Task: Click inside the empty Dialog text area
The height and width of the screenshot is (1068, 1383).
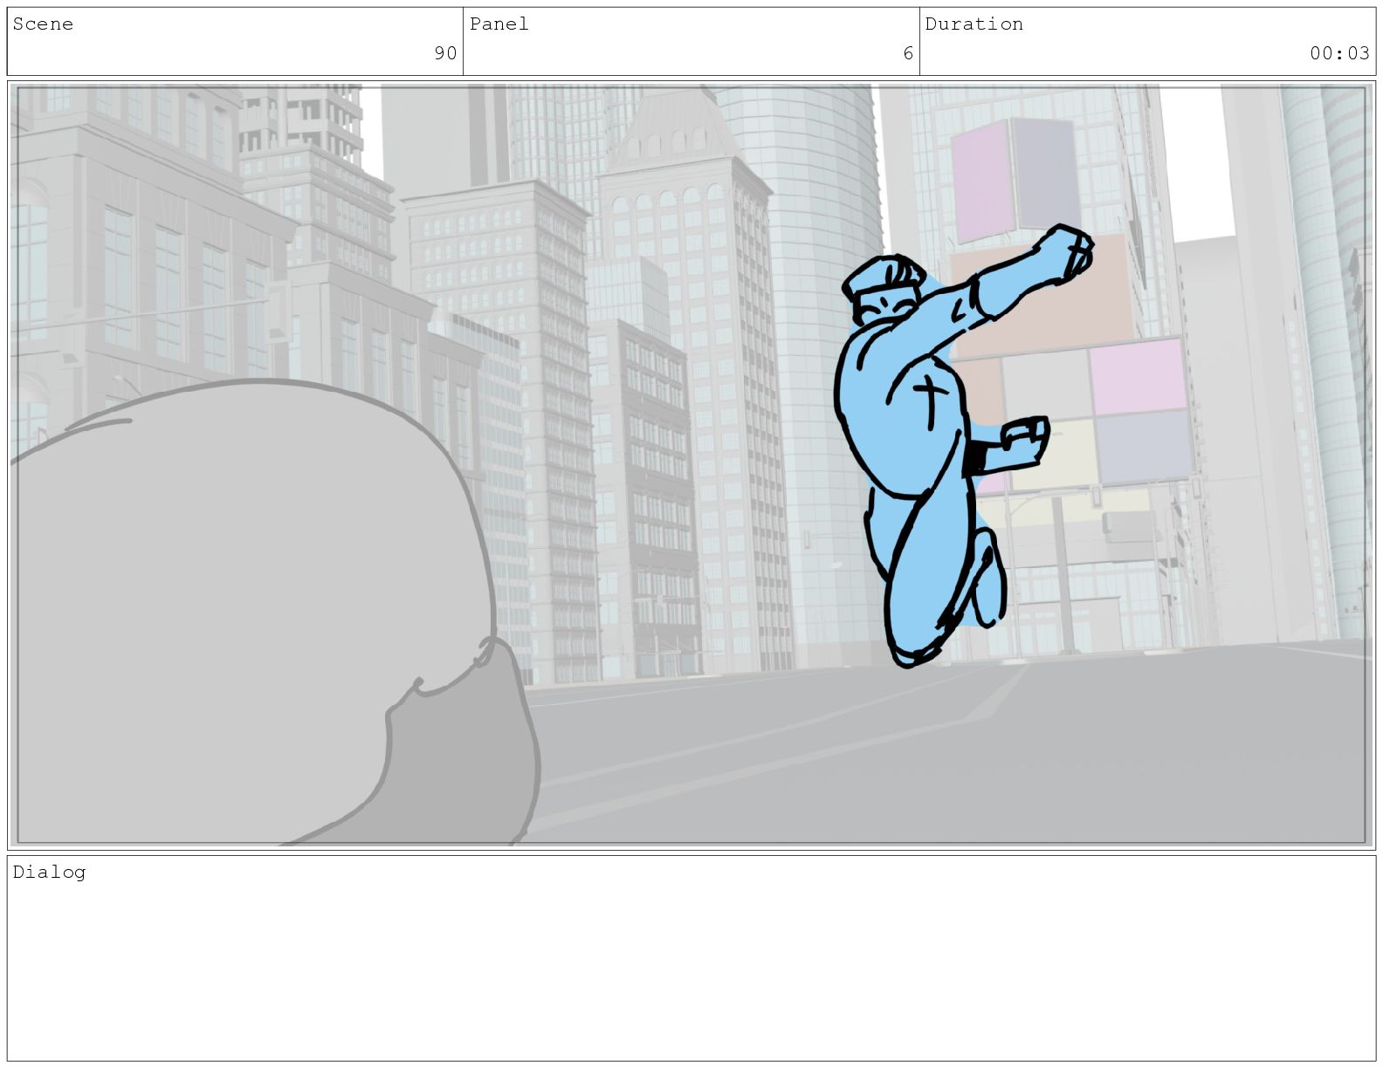Action: coord(690,969)
